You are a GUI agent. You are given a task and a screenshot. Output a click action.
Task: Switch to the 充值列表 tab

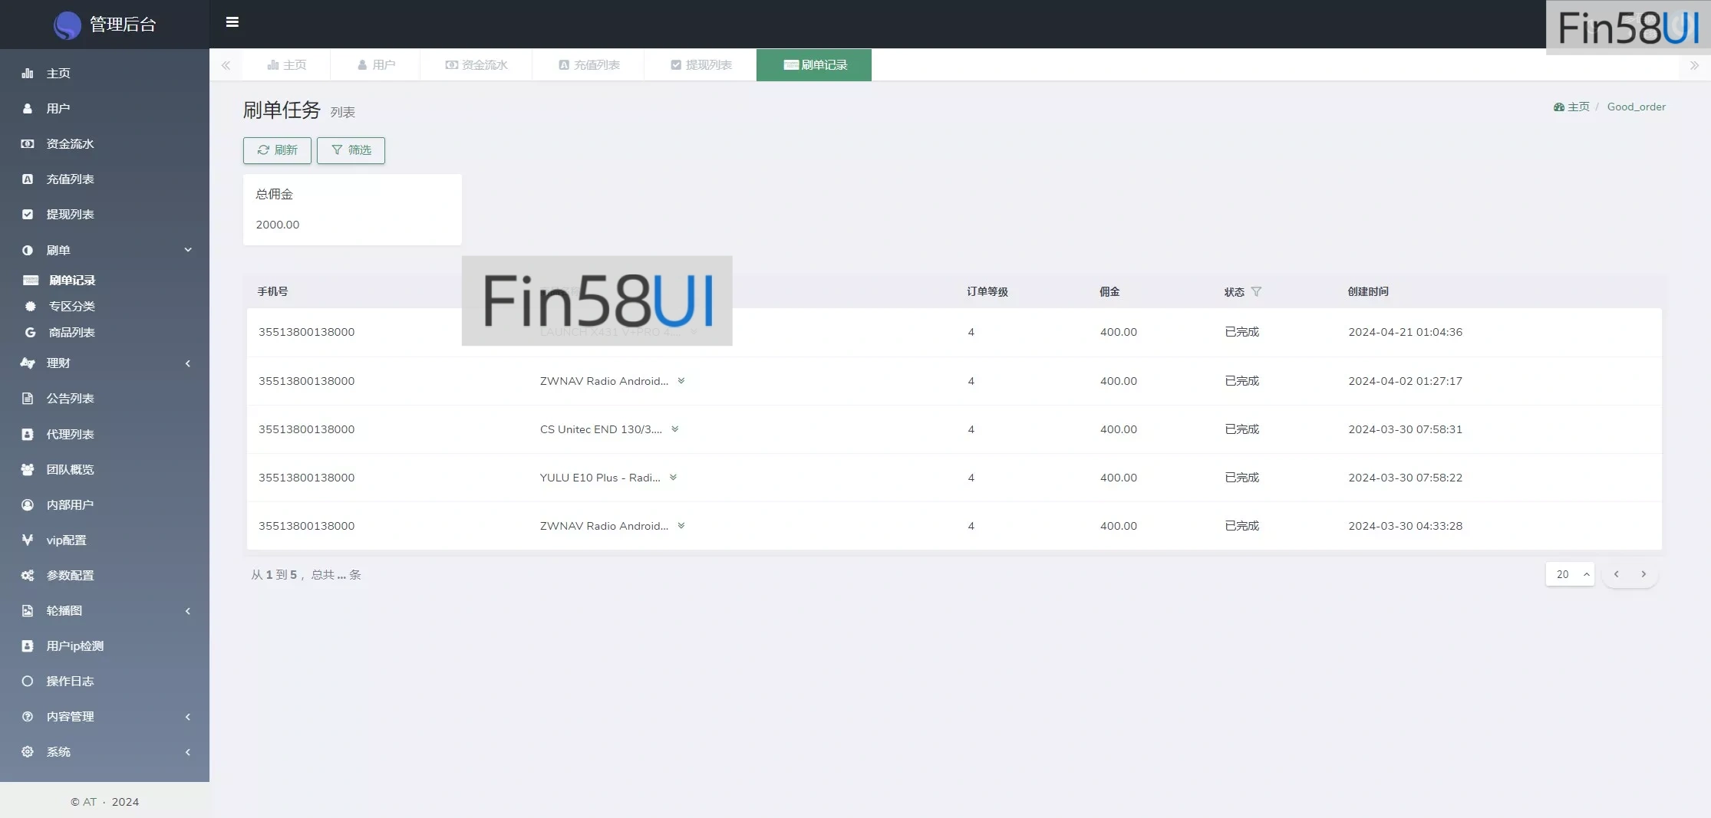click(x=588, y=65)
